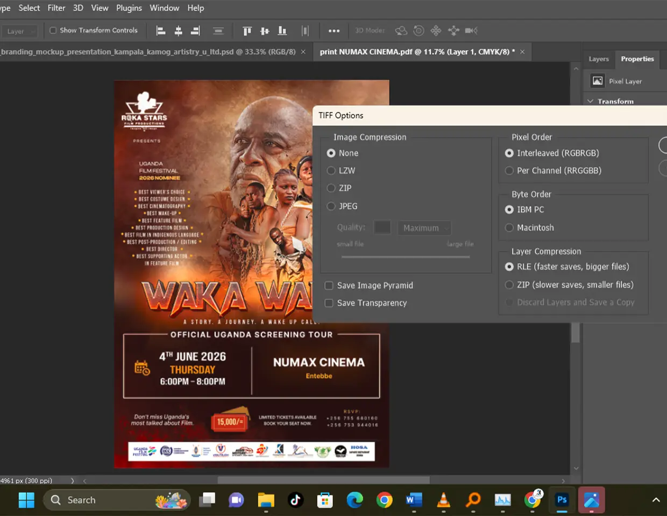Viewport: 667px width, 516px height.
Task: Switch to branding_mockup_presentation psd tab
Action: point(147,52)
